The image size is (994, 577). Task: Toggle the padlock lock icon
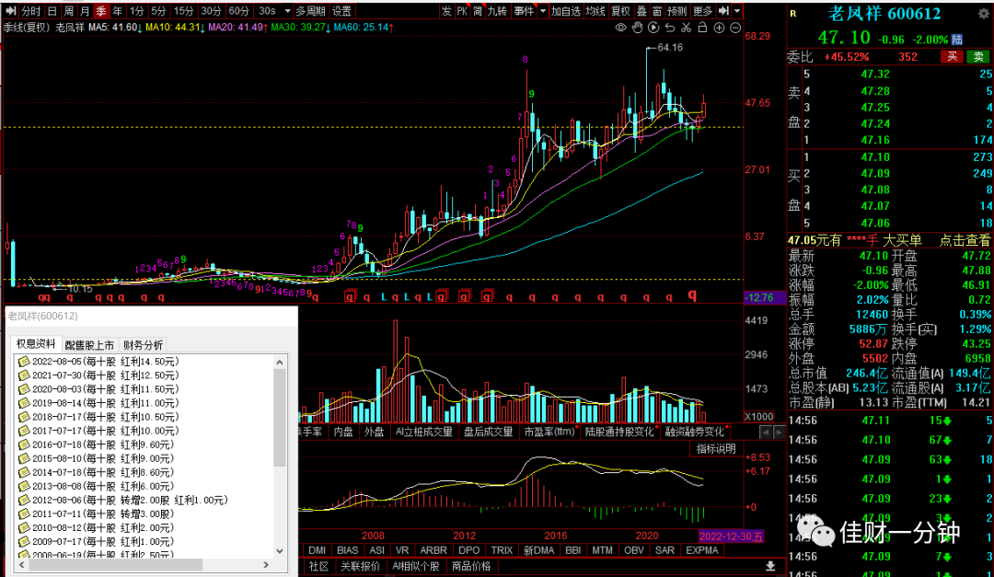[702, 28]
